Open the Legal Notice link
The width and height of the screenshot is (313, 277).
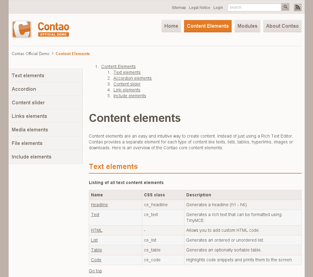click(x=200, y=8)
